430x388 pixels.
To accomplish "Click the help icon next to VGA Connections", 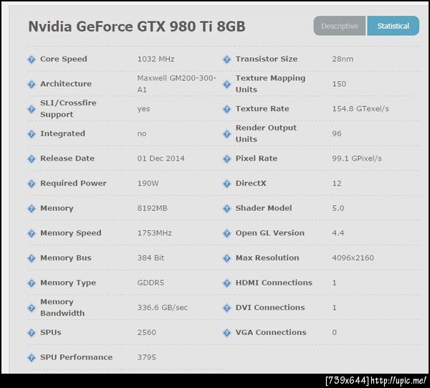I will pyautogui.click(x=226, y=333).
